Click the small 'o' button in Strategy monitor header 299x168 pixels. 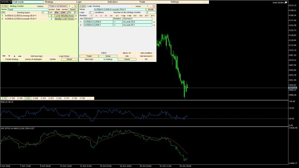(x=76, y=6)
